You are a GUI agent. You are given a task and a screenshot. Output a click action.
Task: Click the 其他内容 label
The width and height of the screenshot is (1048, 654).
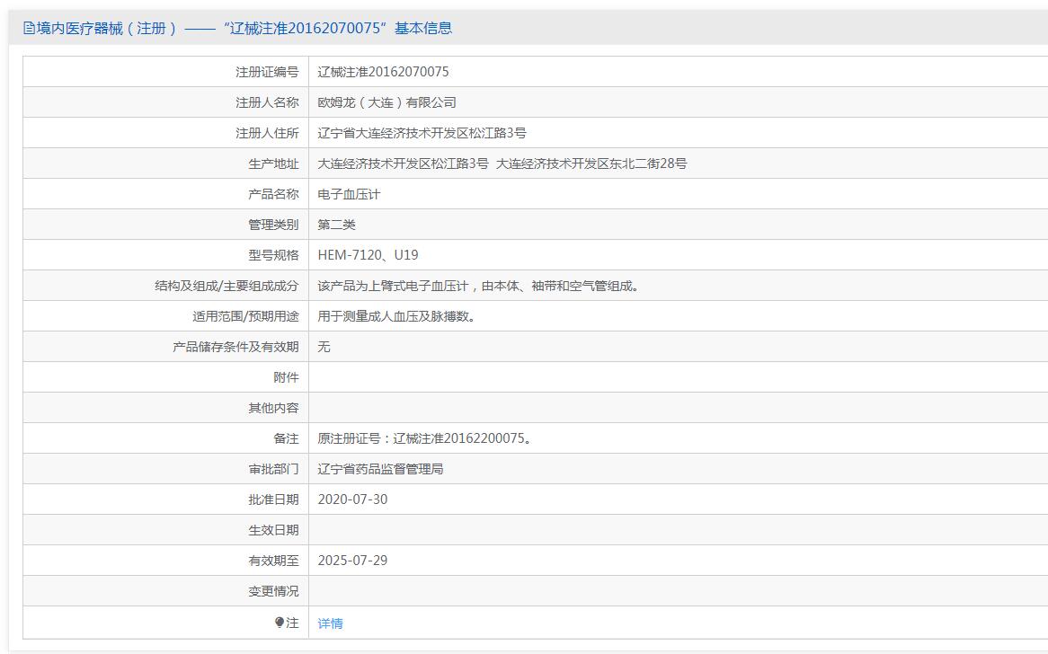pos(273,408)
